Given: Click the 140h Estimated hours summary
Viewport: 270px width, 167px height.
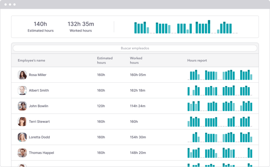Looking at the screenshot, I should click(x=40, y=26).
